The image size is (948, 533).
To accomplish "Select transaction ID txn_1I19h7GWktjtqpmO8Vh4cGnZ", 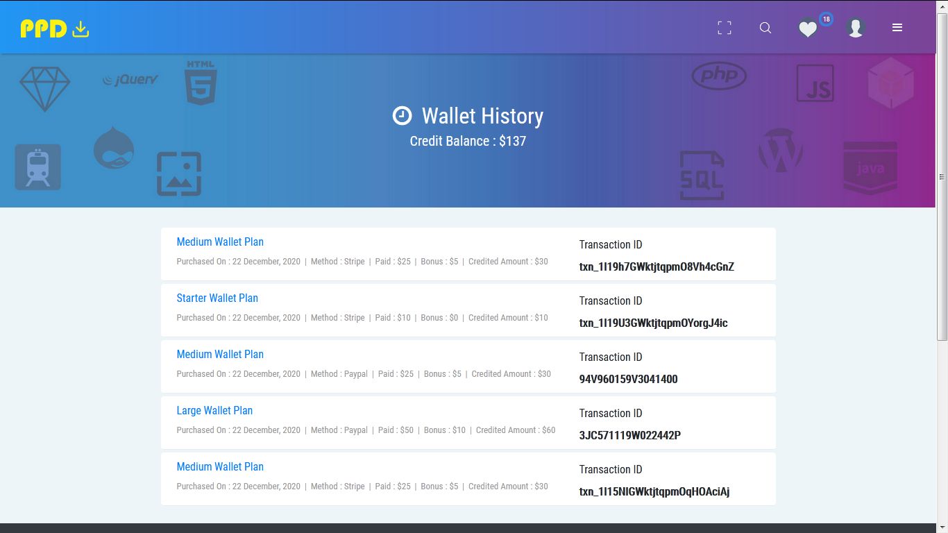I will point(657,267).
